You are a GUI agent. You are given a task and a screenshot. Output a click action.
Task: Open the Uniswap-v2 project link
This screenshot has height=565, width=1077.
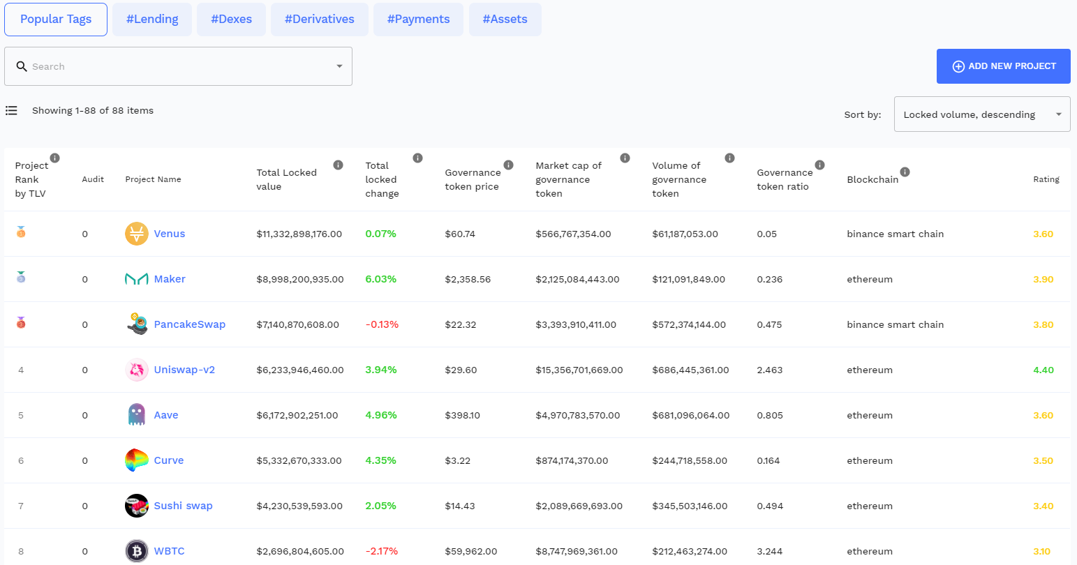[184, 370]
